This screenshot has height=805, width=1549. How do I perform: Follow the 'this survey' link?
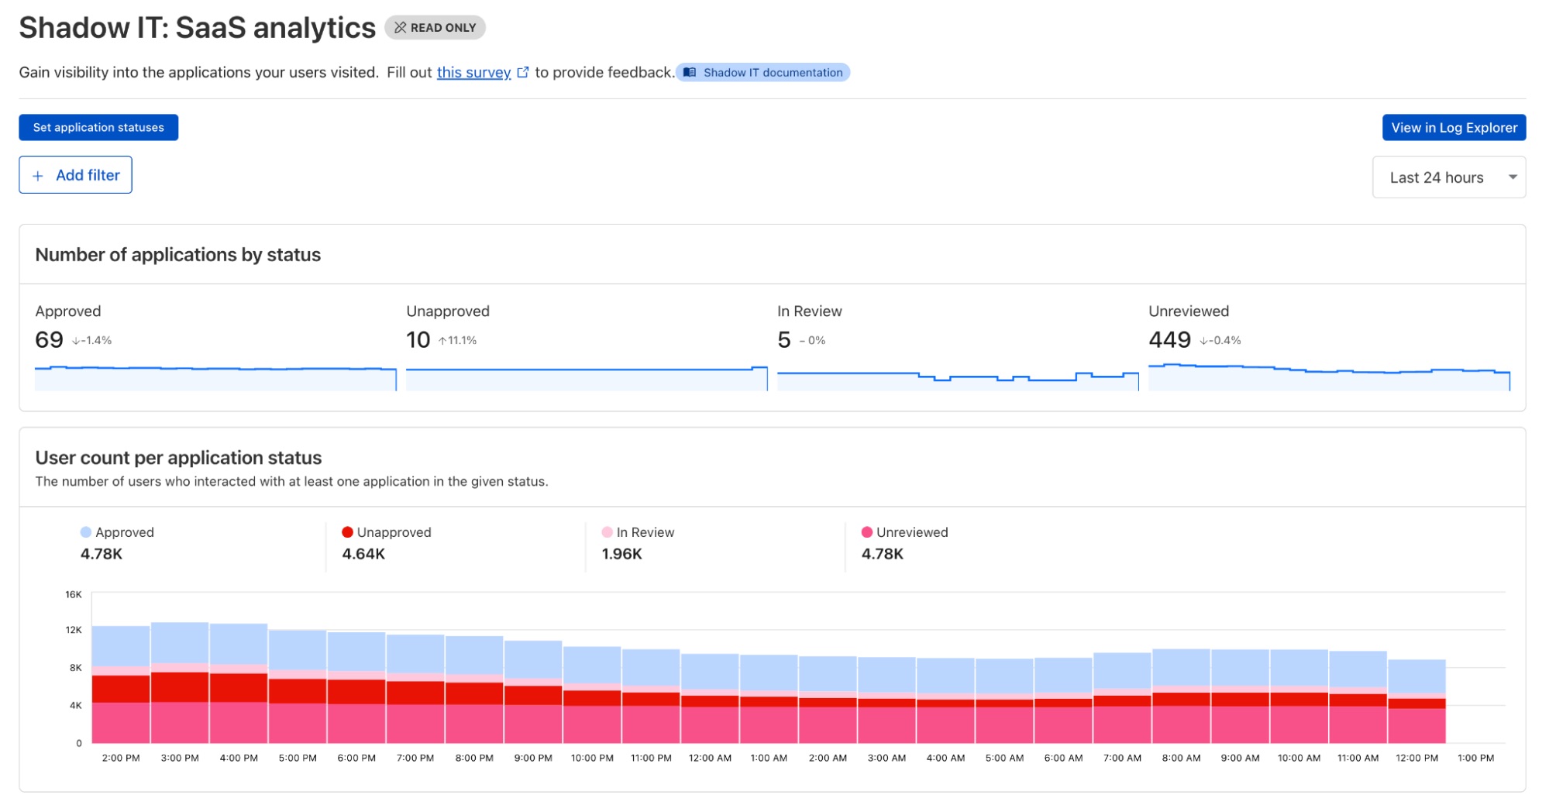473,72
